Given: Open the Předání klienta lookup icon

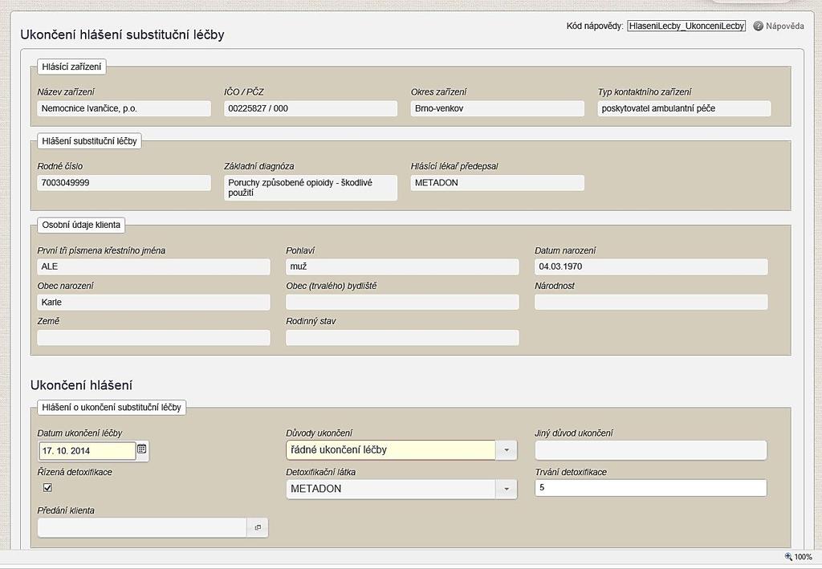Looking at the screenshot, I should point(258,527).
